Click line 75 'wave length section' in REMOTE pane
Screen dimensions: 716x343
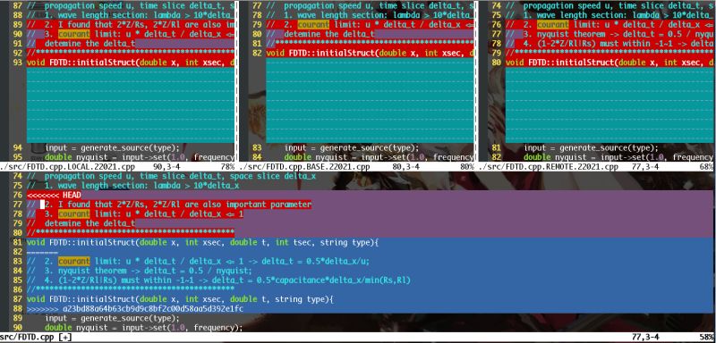[609, 15]
